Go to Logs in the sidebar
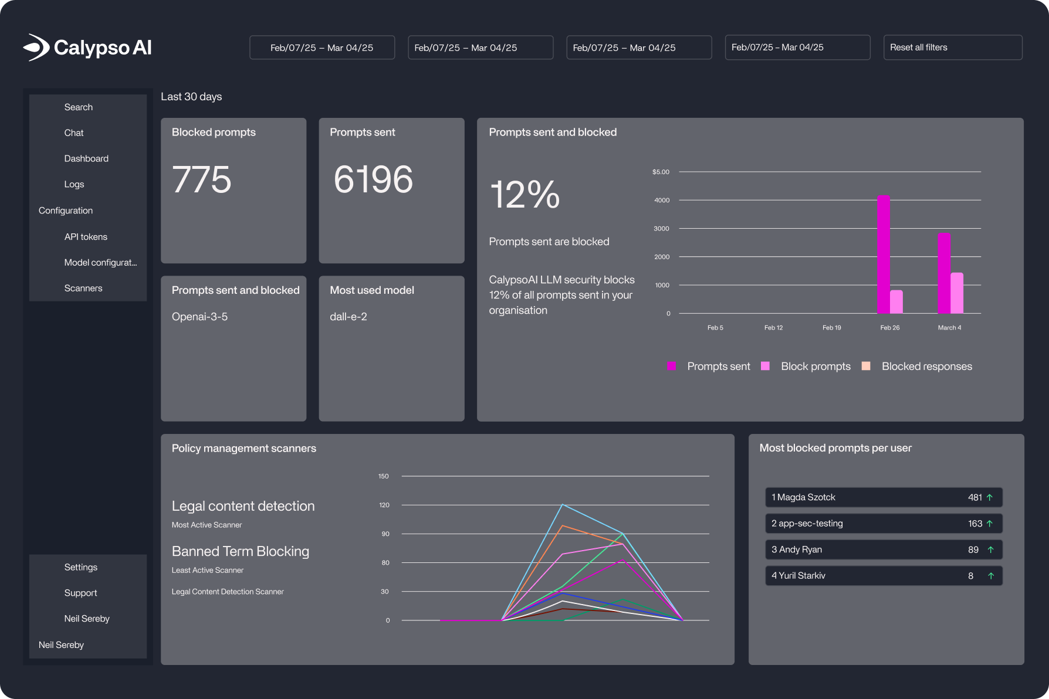This screenshot has height=699, width=1049. (x=74, y=184)
